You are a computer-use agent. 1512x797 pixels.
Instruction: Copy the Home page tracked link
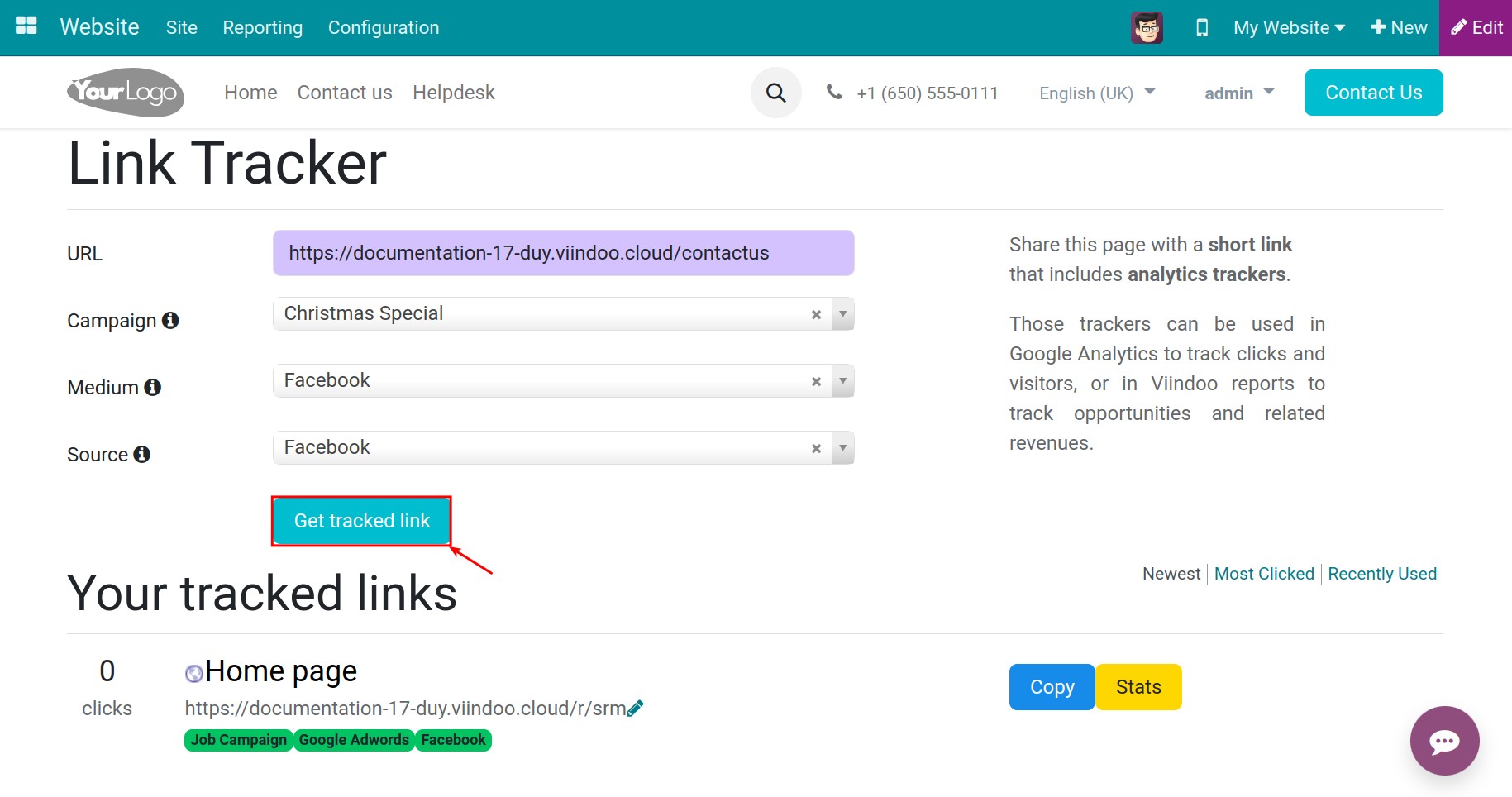point(1052,687)
